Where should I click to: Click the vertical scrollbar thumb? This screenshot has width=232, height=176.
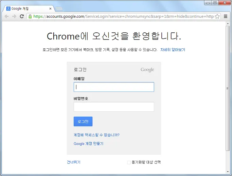(x=228, y=89)
